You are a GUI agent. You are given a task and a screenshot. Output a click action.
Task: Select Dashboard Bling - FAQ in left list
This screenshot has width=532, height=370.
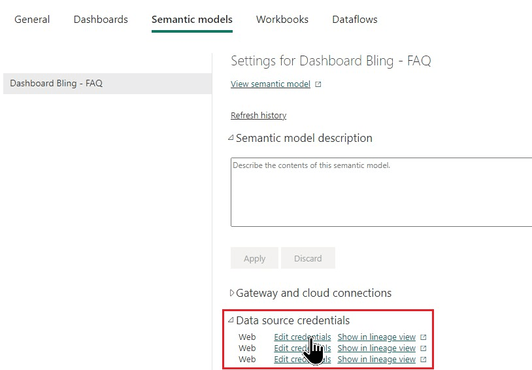coord(56,84)
